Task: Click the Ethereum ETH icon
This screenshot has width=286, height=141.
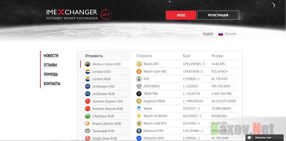Action: pyautogui.click(x=139, y=131)
